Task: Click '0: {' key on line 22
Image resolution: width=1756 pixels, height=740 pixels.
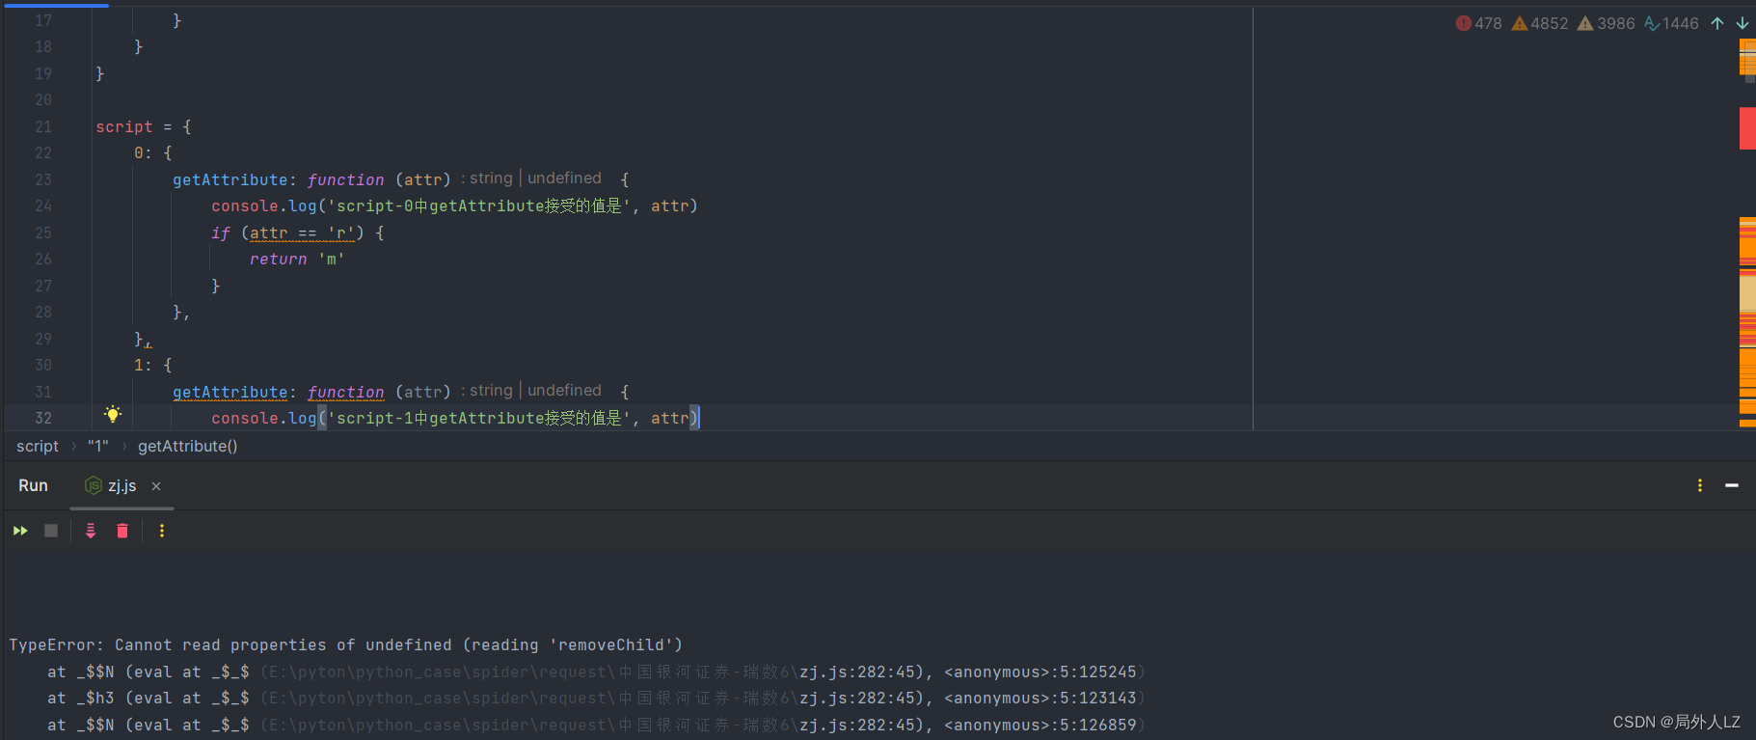Action: (152, 152)
